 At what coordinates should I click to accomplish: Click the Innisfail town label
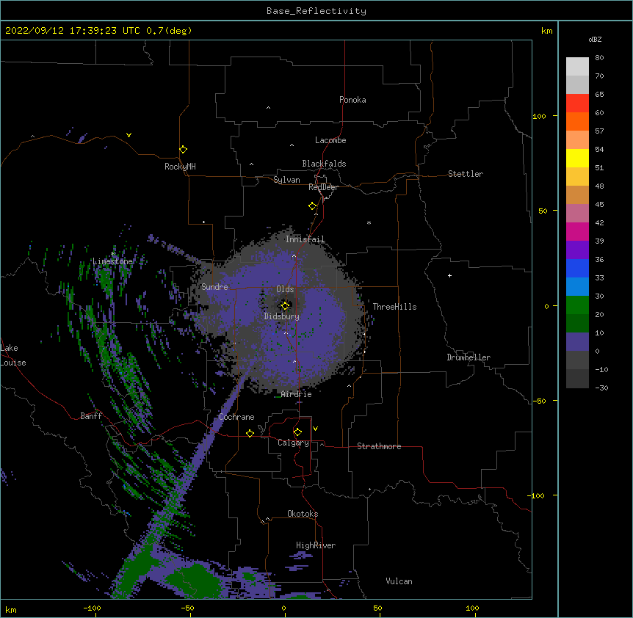tap(305, 239)
